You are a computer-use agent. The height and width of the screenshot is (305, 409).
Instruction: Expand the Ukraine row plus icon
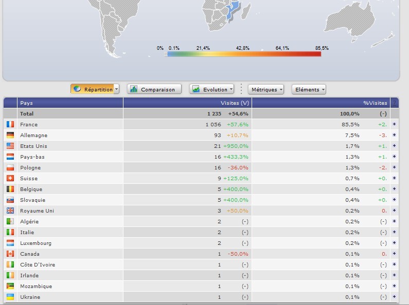point(394,297)
